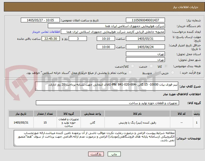
Task: Click the چاپ print button
Action: coord(114,154)
